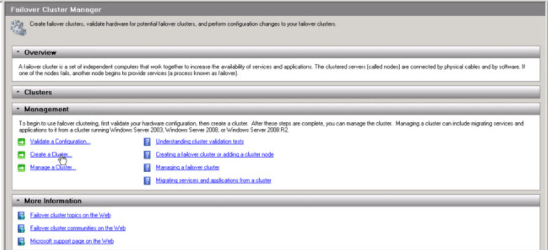
Task: Click web icon beside Failover cluster communities
Action: pyautogui.click(x=22, y=229)
